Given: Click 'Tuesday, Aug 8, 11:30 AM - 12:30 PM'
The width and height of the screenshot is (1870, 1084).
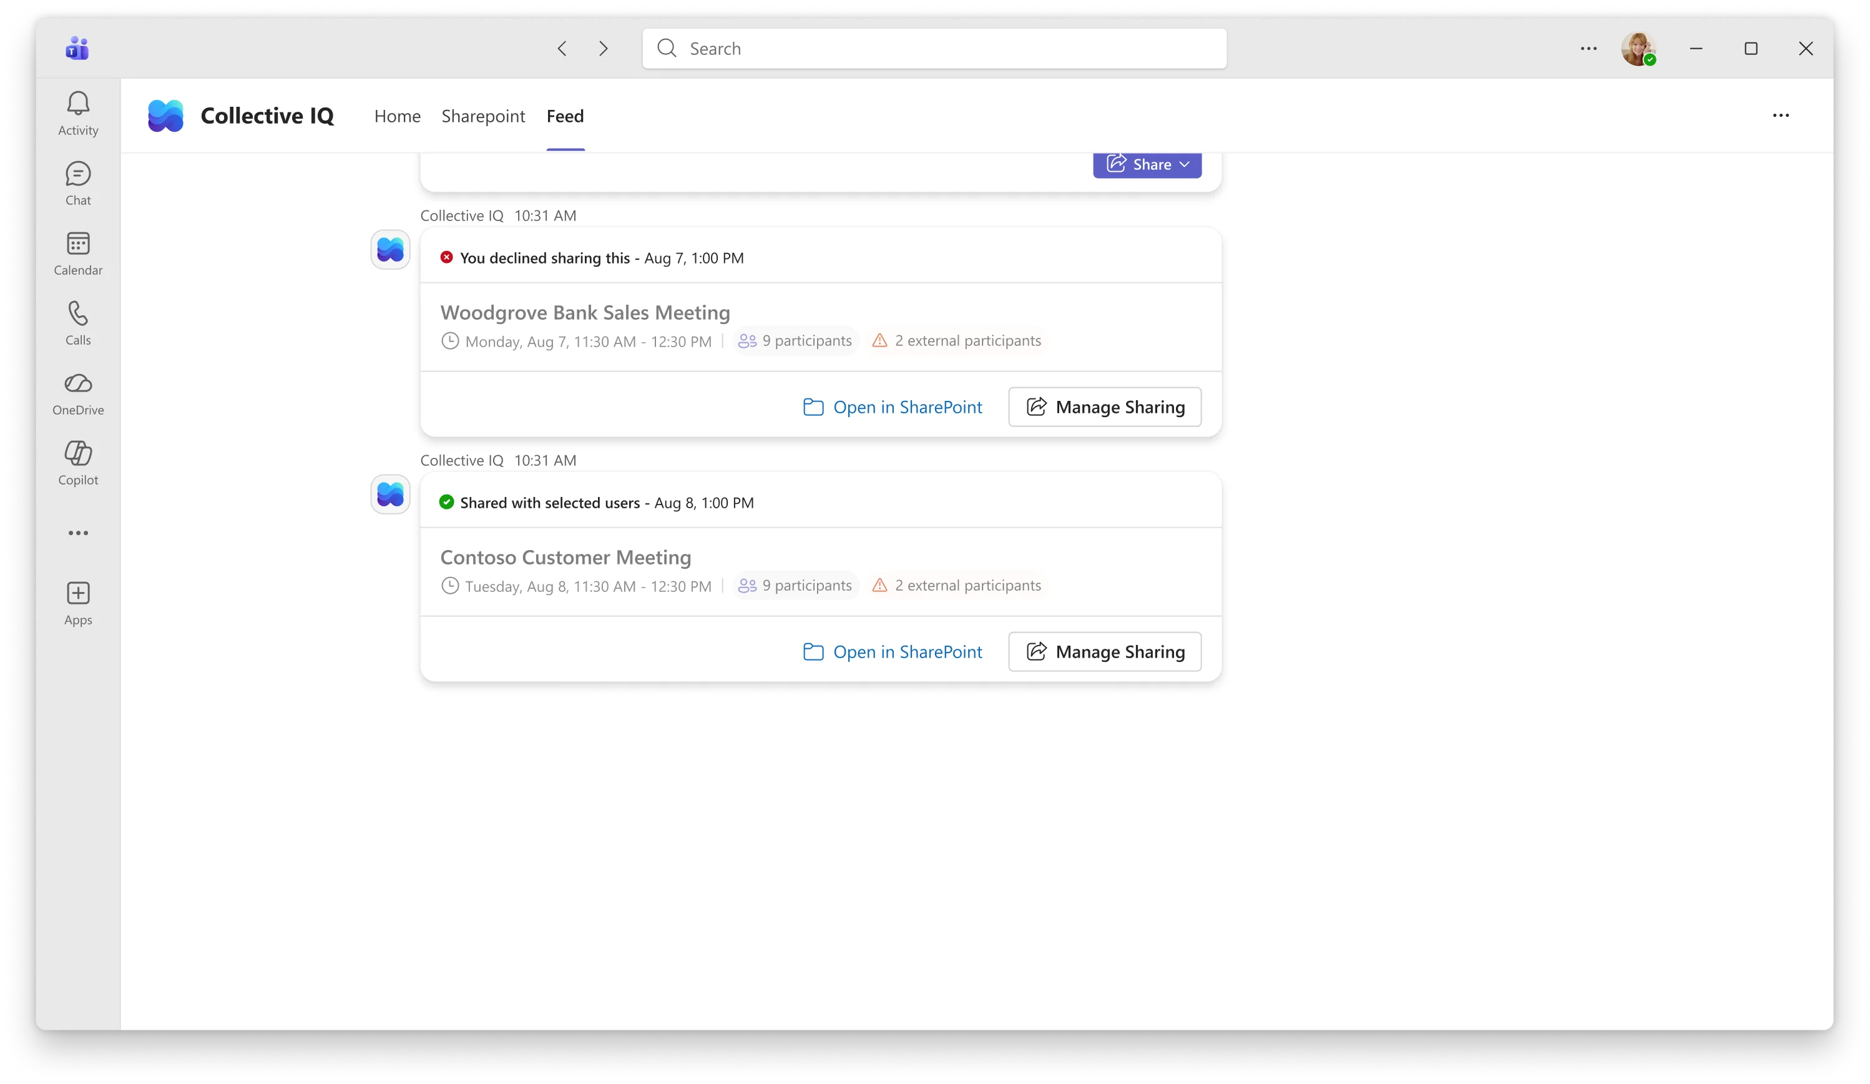Looking at the screenshot, I should (x=588, y=586).
